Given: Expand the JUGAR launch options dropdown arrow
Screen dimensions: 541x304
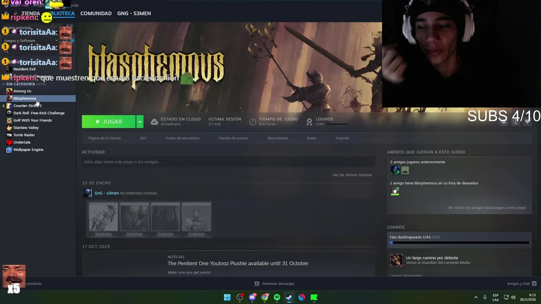Looking at the screenshot, I should coord(140,122).
